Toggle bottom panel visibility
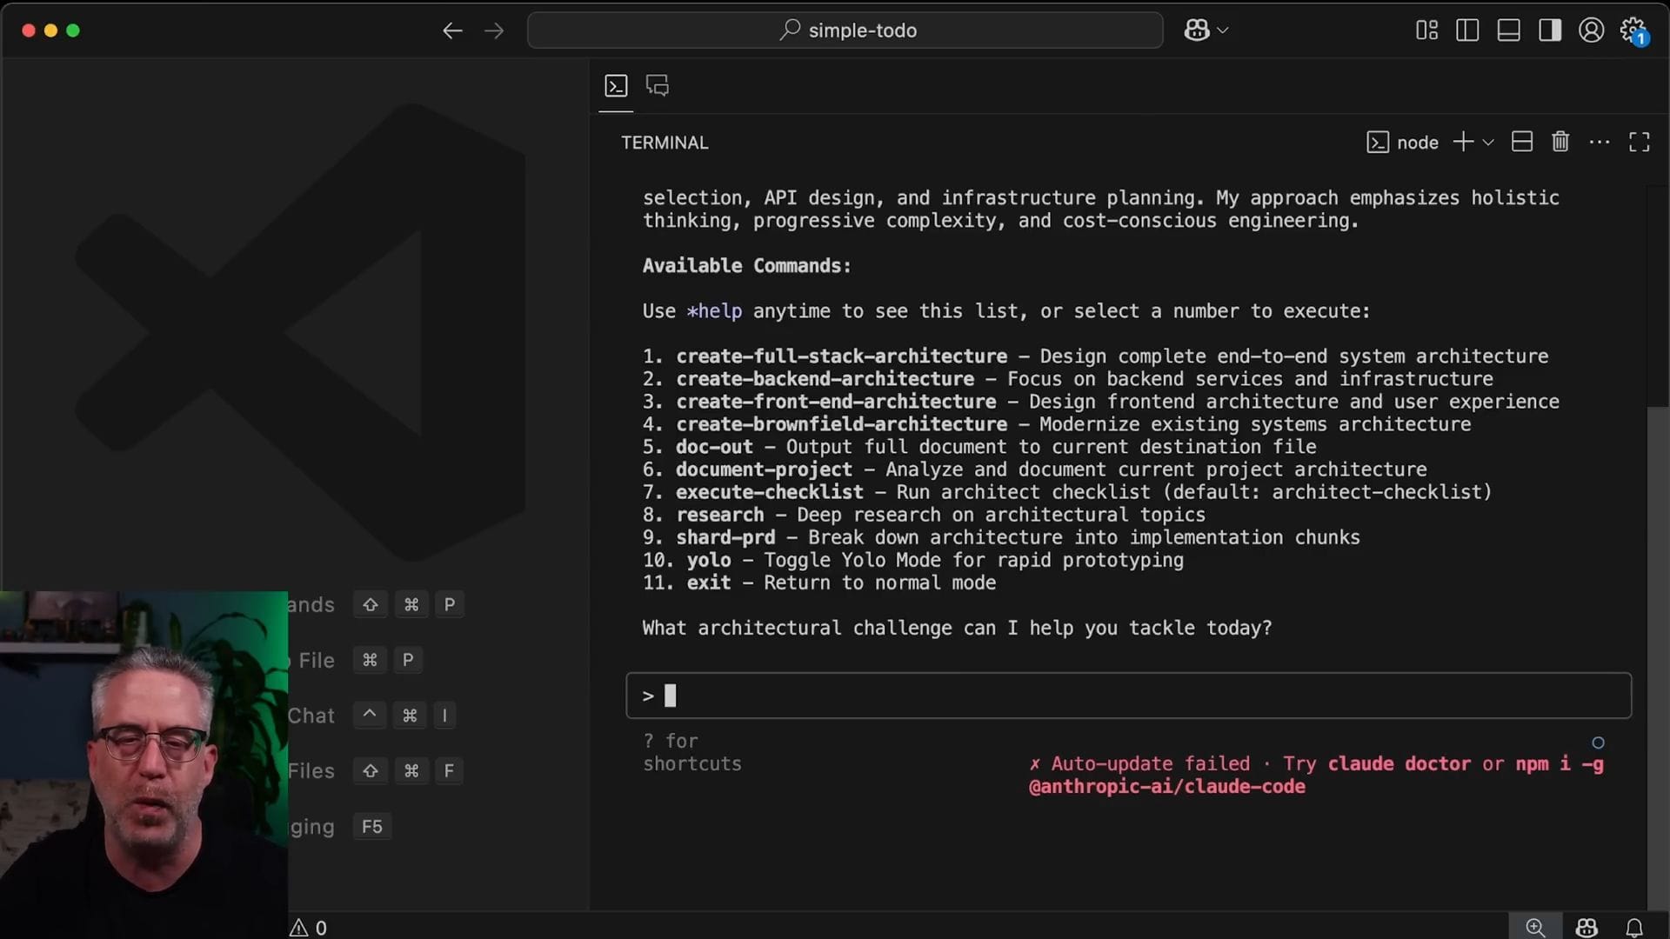The width and height of the screenshot is (1670, 939). click(x=1509, y=30)
